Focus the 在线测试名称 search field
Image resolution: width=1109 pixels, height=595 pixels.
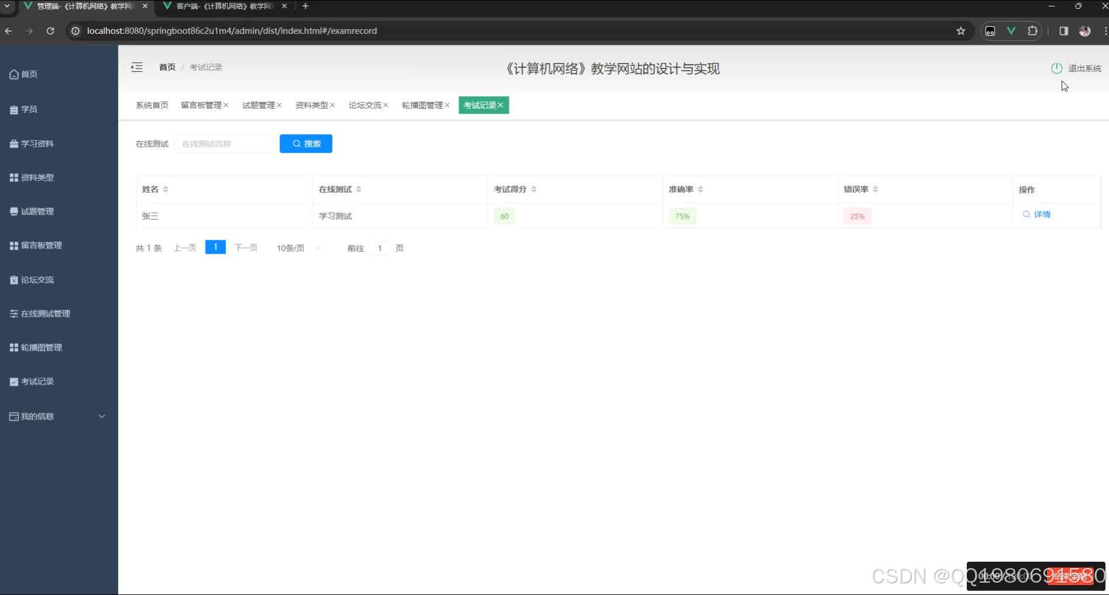point(224,144)
